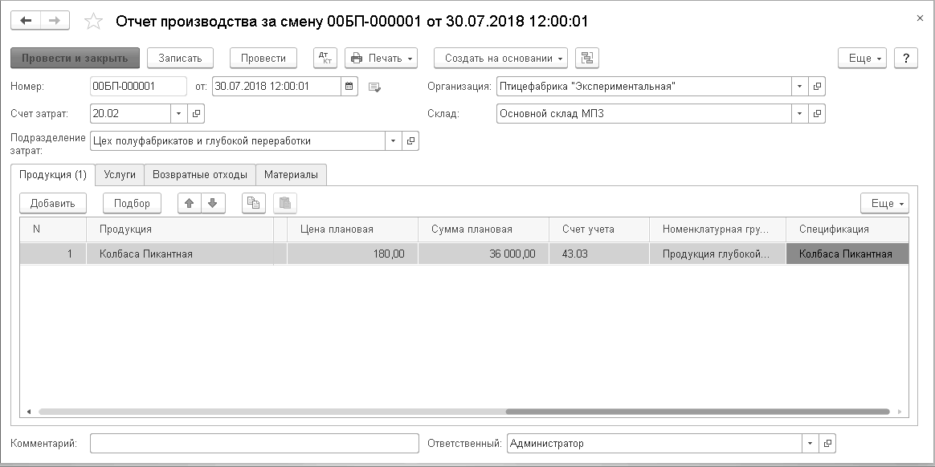Open the Печать dropdown menu
The height and width of the screenshot is (467, 935).
pos(381,58)
